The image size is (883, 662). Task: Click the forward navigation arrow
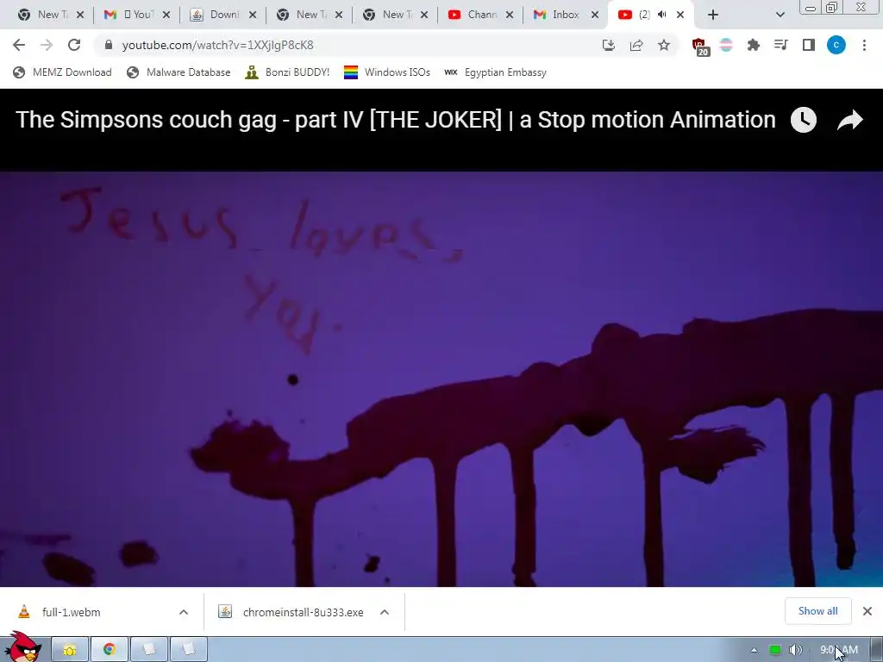click(x=47, y=45)
